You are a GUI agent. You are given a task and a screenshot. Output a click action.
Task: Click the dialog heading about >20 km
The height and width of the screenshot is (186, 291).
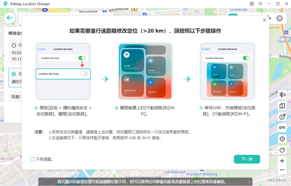tap(145, 31)
